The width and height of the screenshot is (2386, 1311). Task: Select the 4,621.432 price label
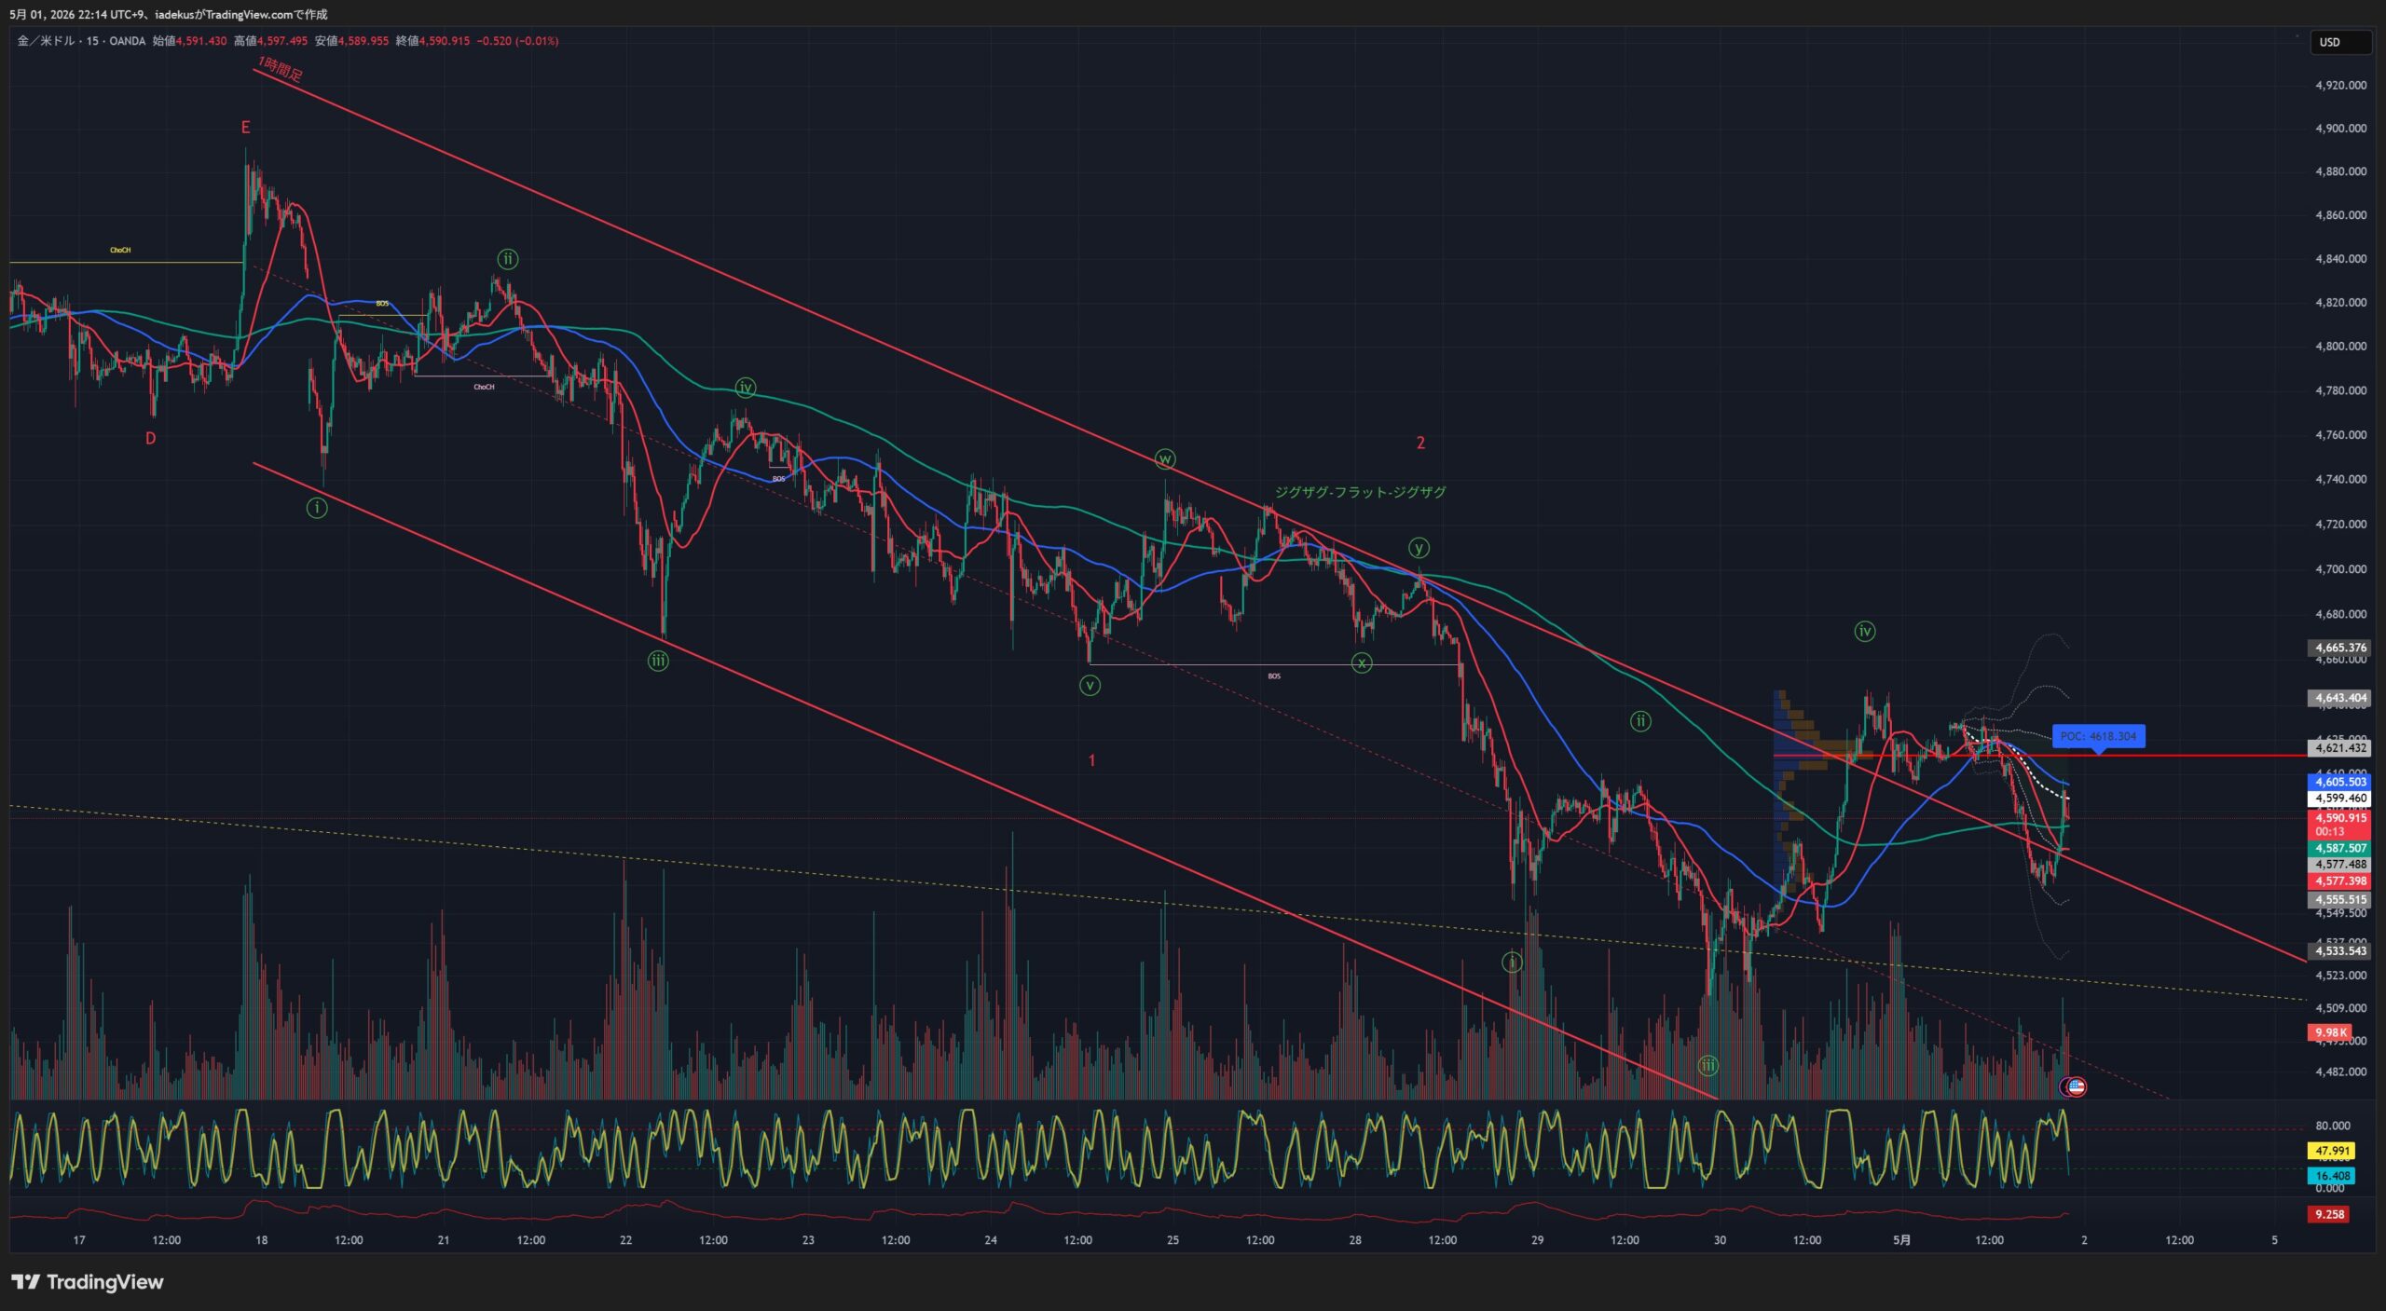(2340, 748)
